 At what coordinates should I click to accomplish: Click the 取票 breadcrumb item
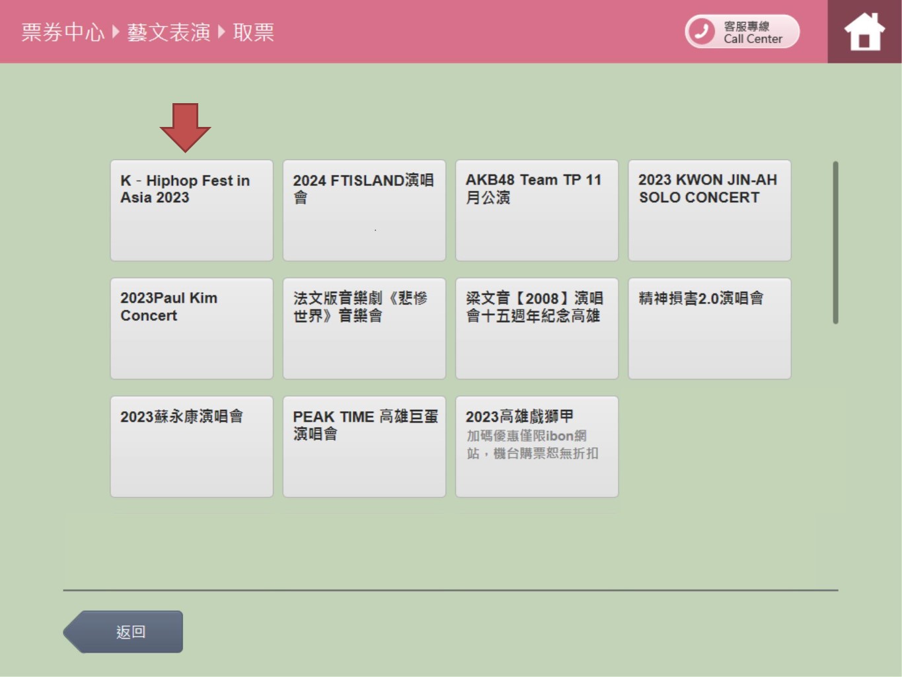(253, 32)
